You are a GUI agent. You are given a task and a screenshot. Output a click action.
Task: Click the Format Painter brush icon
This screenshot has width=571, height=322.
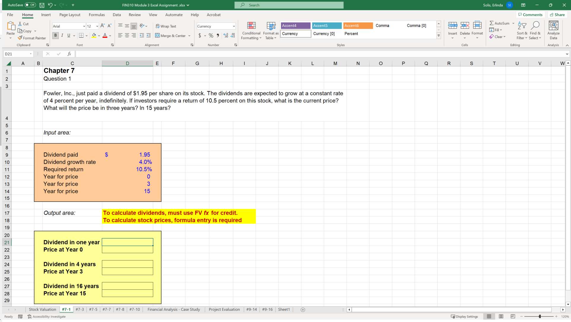[x=20, y=38]
